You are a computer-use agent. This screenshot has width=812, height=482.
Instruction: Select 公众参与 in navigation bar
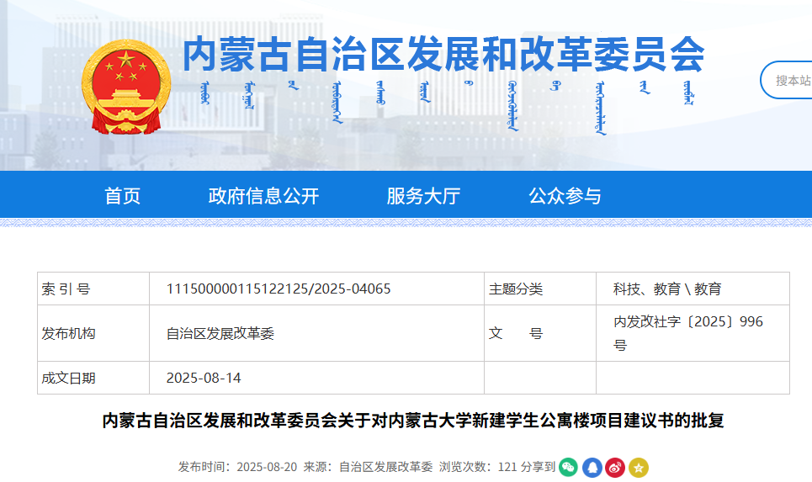tap(565, 196)
